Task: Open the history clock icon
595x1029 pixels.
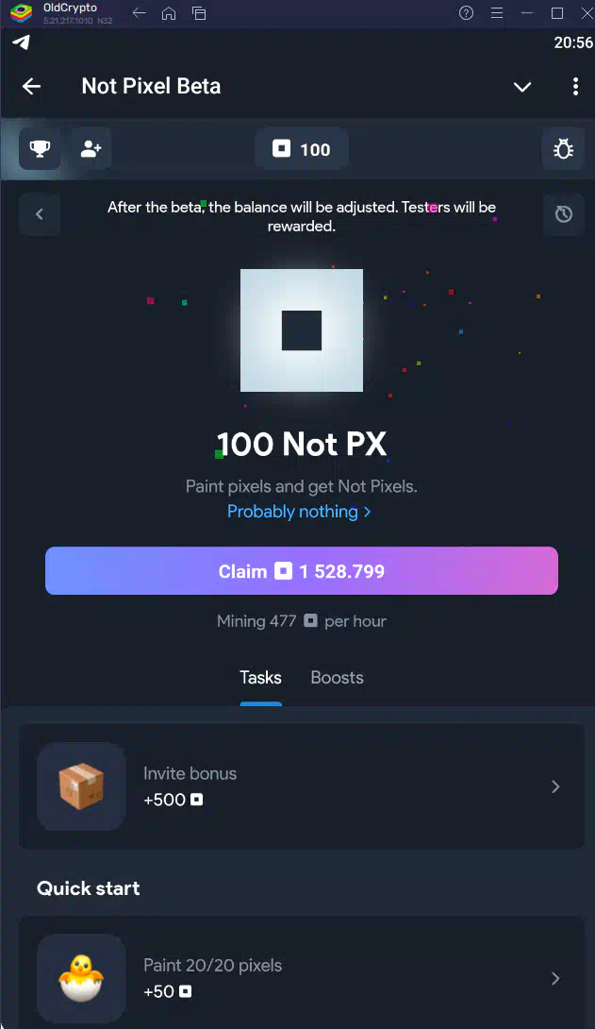Action: tap(563, 214)
